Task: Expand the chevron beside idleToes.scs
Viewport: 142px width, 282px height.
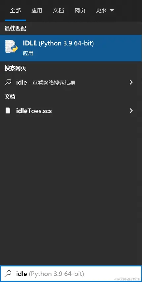Action: tap(131, 110)
